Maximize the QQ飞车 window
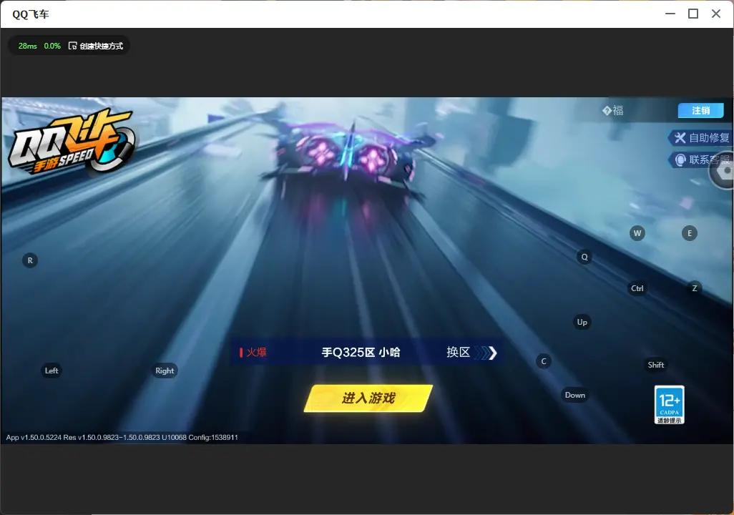 tap(693, 14)
